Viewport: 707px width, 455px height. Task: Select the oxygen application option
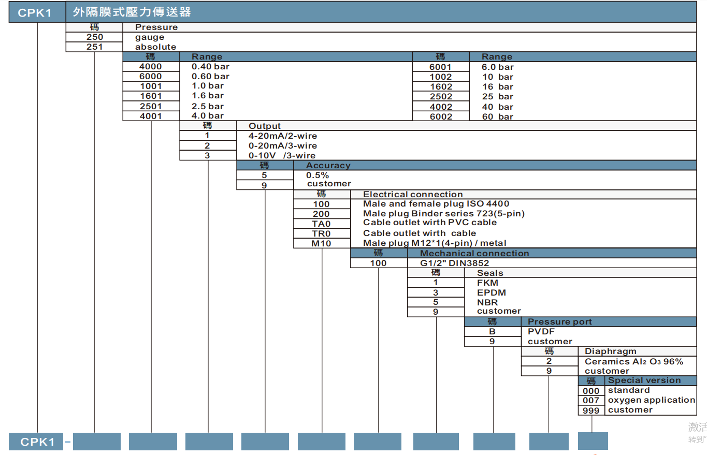click(652, 400)
